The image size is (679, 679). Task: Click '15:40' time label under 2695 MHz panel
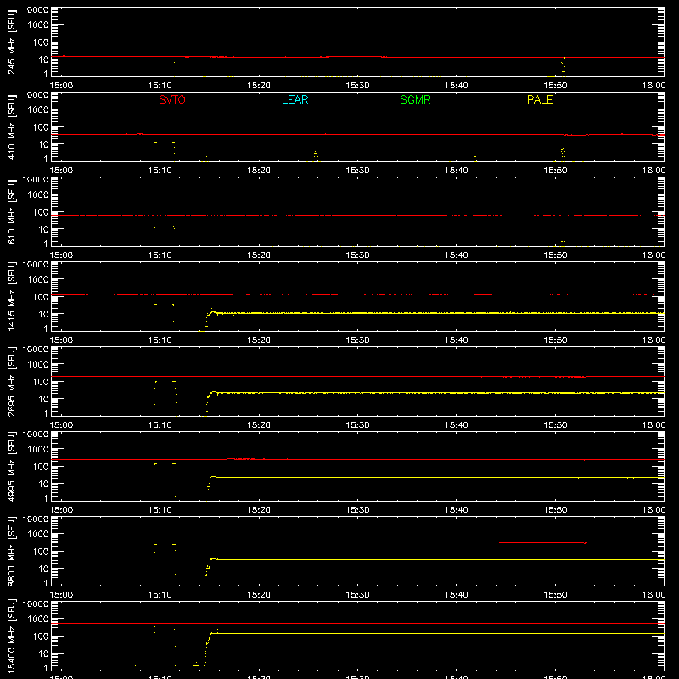[x=457, y=425]
